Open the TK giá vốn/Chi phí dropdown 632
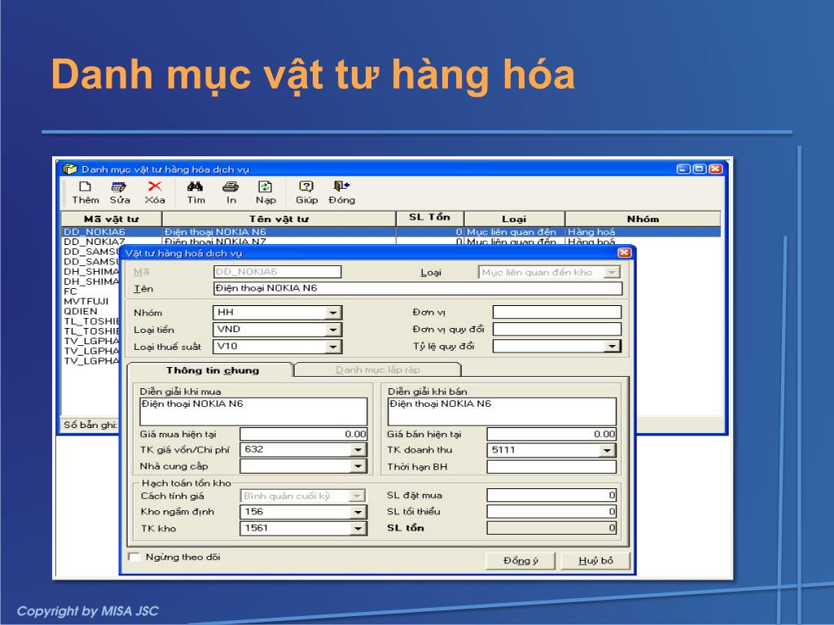This screenshot has width=834, height=625. point(358,449)
